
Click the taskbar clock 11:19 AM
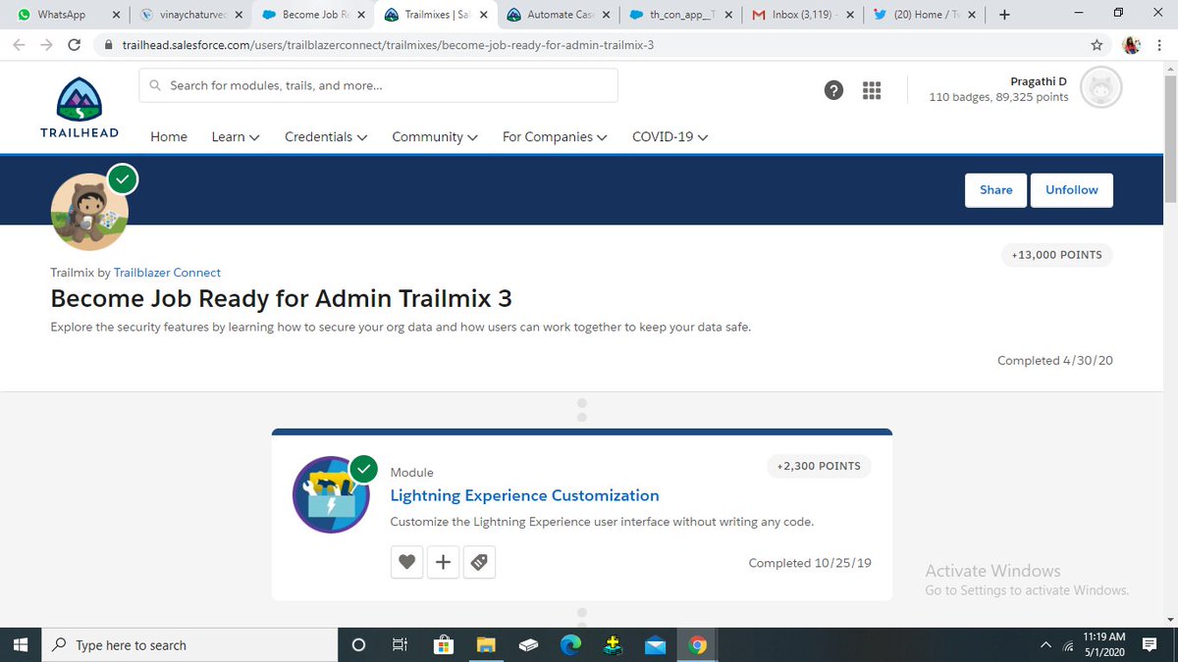click(x=1103, y=644)
